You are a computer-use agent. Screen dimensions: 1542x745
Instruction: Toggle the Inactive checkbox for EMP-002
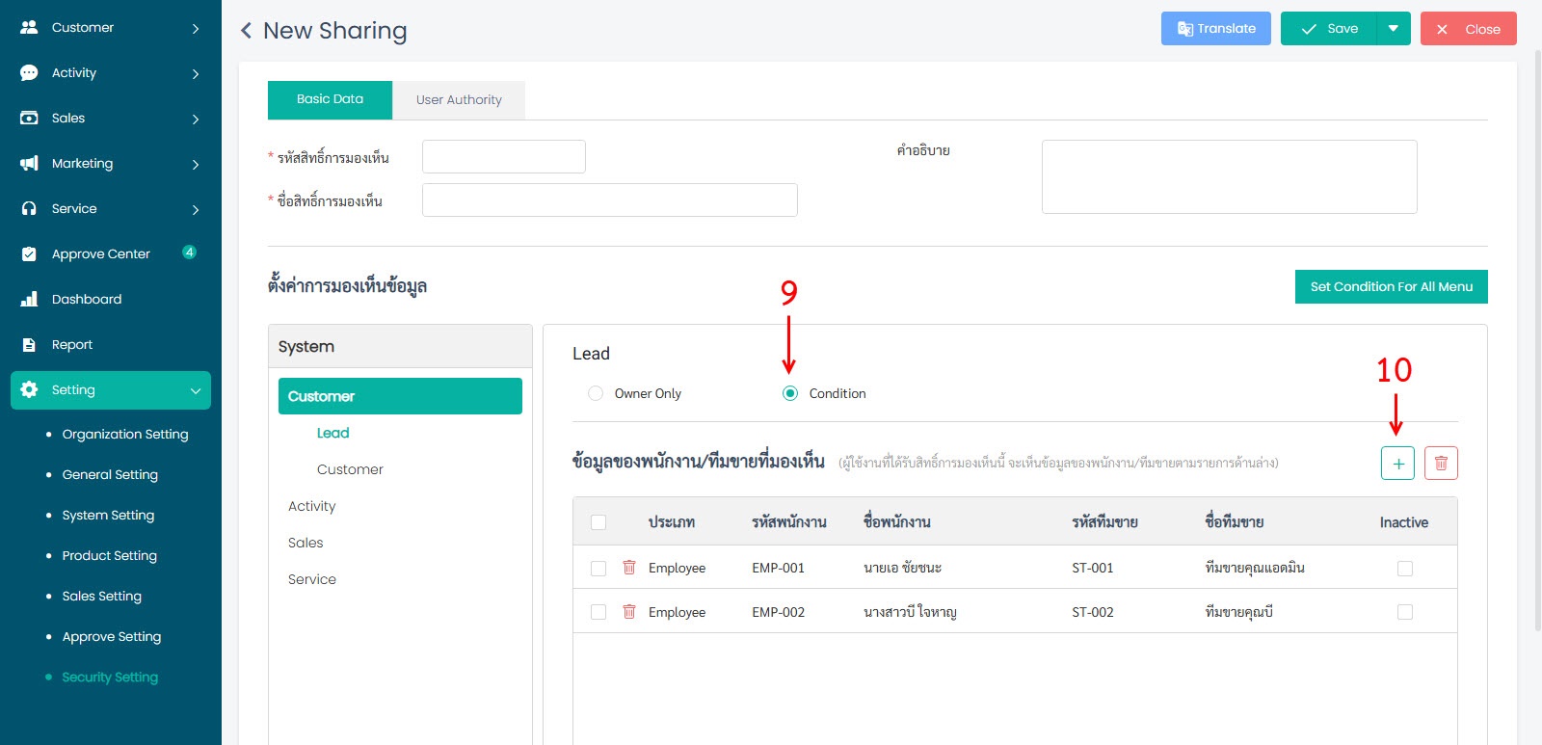tap(1404, 612)
